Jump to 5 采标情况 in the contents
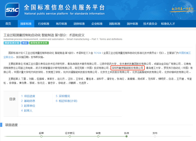 tap(63, 96)
